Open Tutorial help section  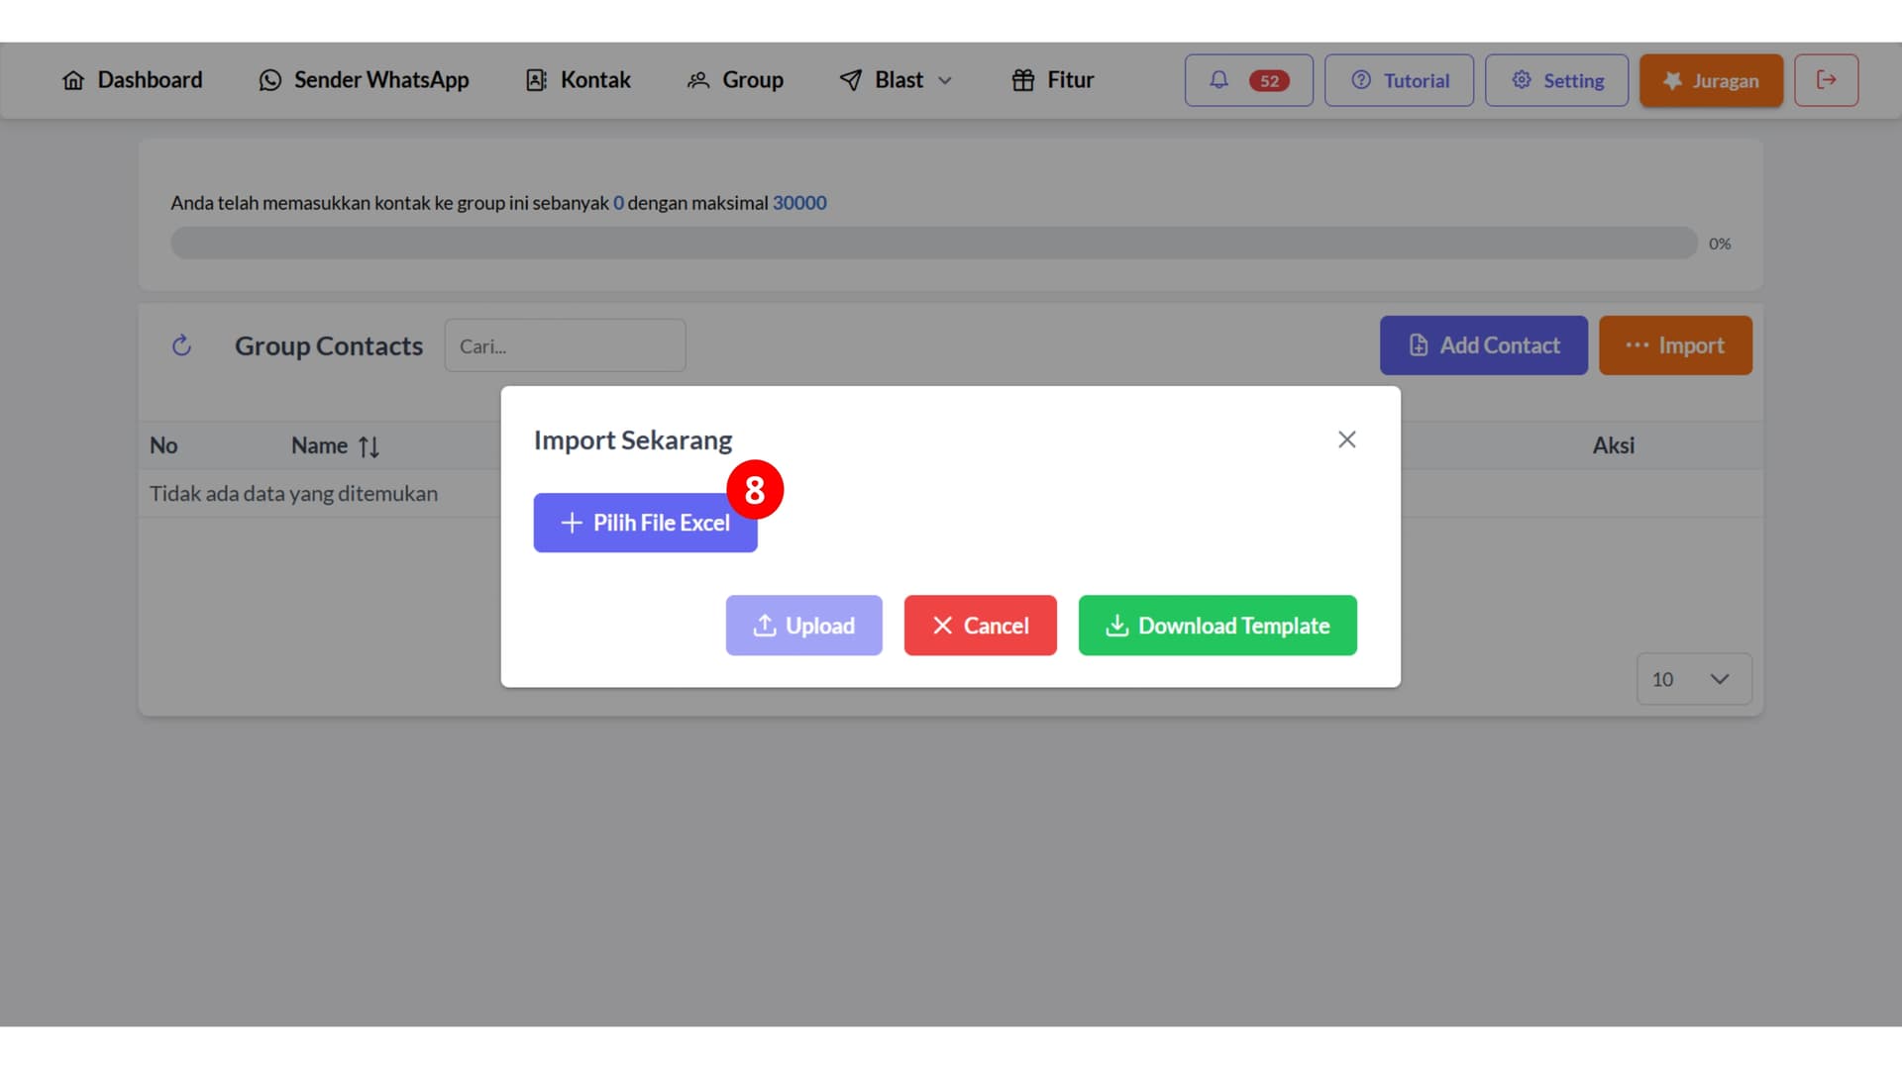click(x=1402, y=79)
